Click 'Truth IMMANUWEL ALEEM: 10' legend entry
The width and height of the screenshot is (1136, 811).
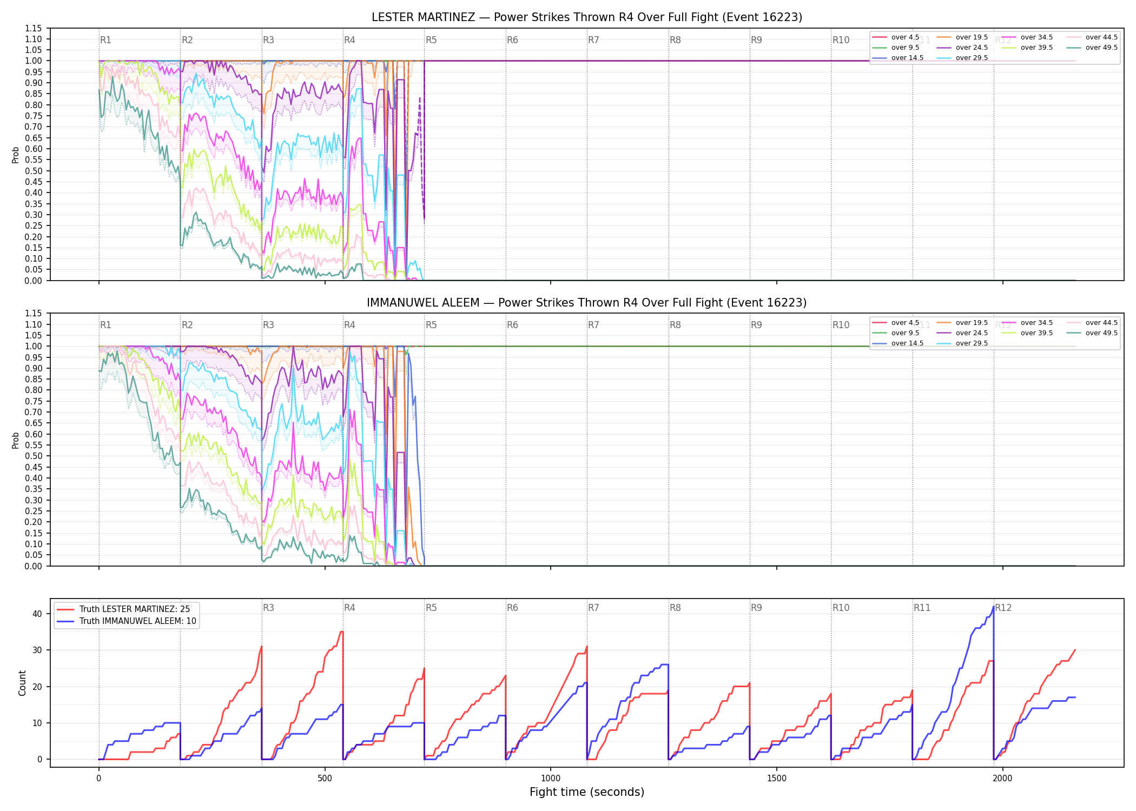(x=127, y=621)
